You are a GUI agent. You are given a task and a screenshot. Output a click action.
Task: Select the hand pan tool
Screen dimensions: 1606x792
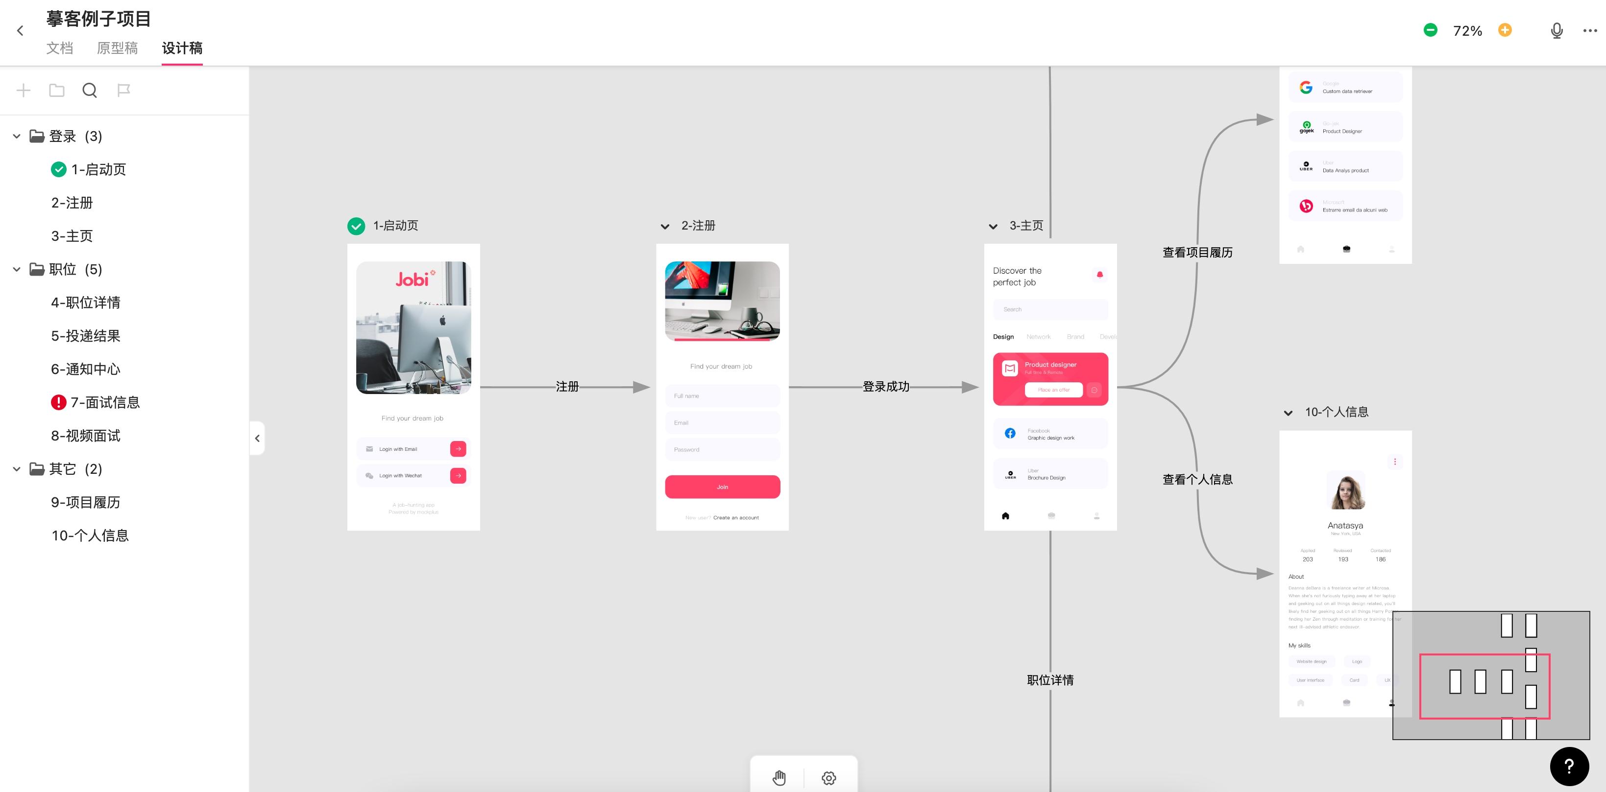(779, 778)
